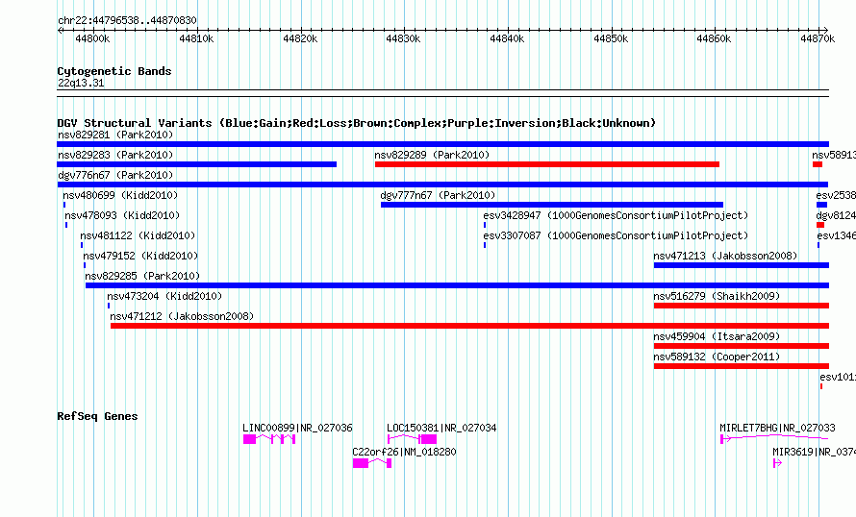Screen dimensions: 856x517
Task: Select the esv3428947 variant label
Action: tap(616, 215)
